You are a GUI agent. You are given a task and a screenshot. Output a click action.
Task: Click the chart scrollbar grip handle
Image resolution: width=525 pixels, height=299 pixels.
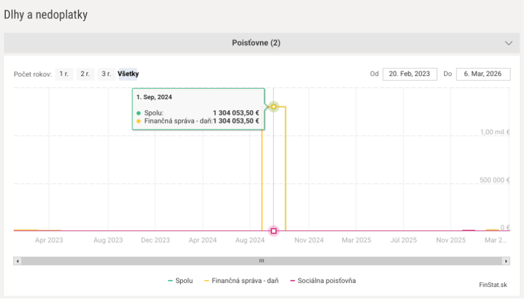tap(261, 261)
